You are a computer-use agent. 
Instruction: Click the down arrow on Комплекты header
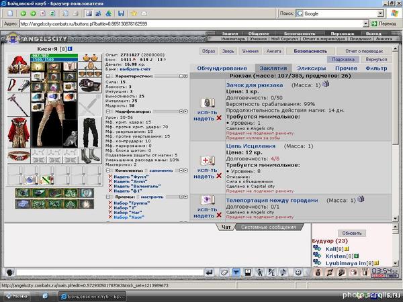[185, 170]
